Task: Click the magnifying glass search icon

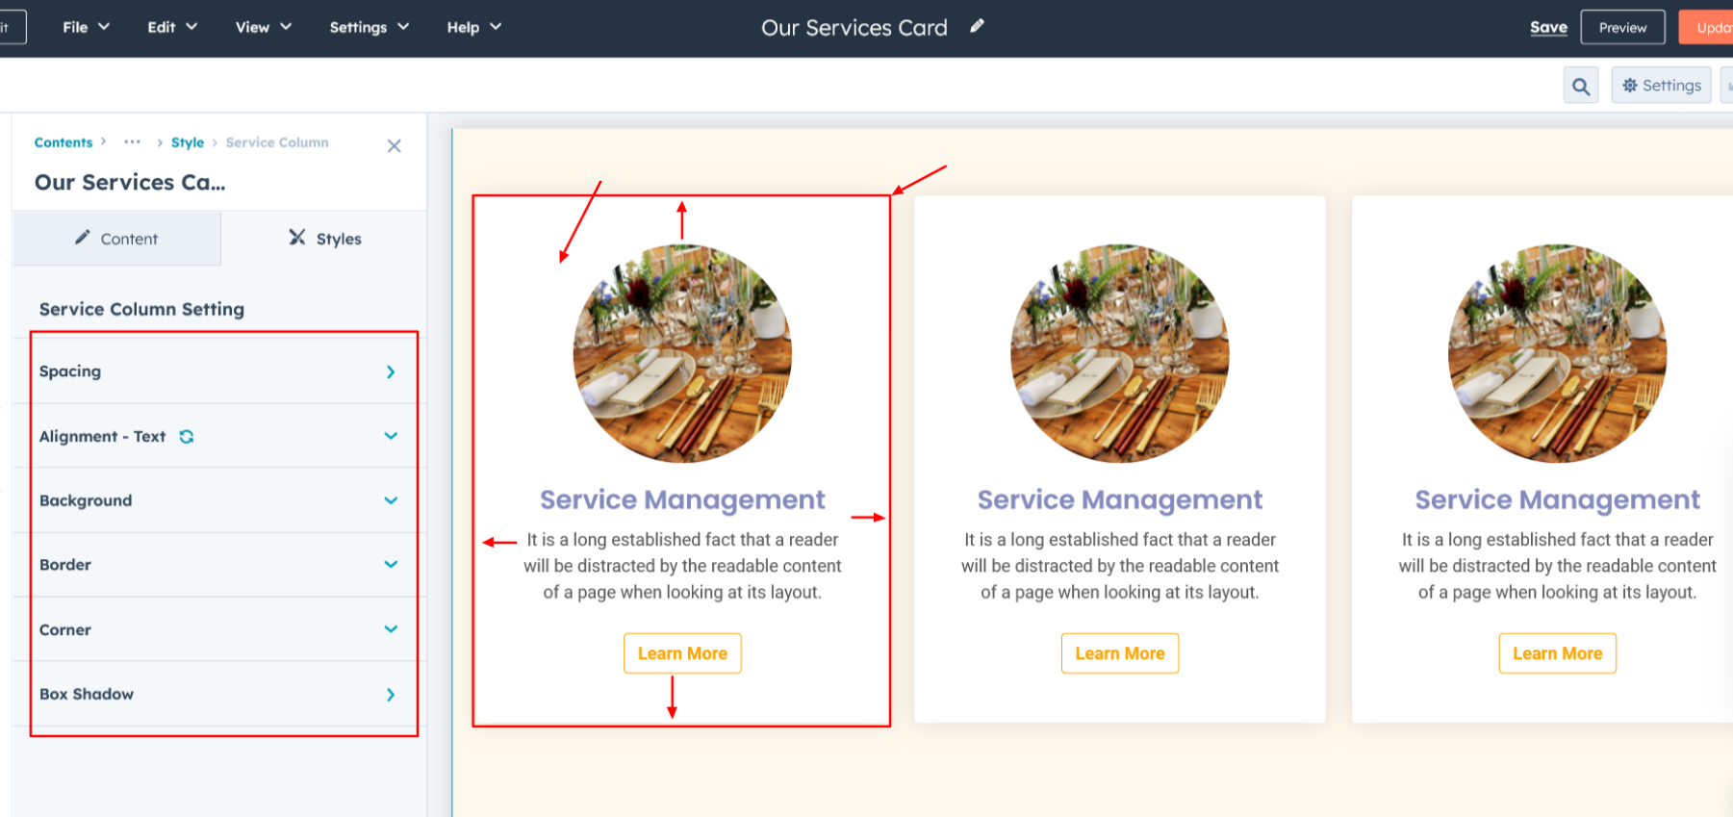Action: 1580,86
